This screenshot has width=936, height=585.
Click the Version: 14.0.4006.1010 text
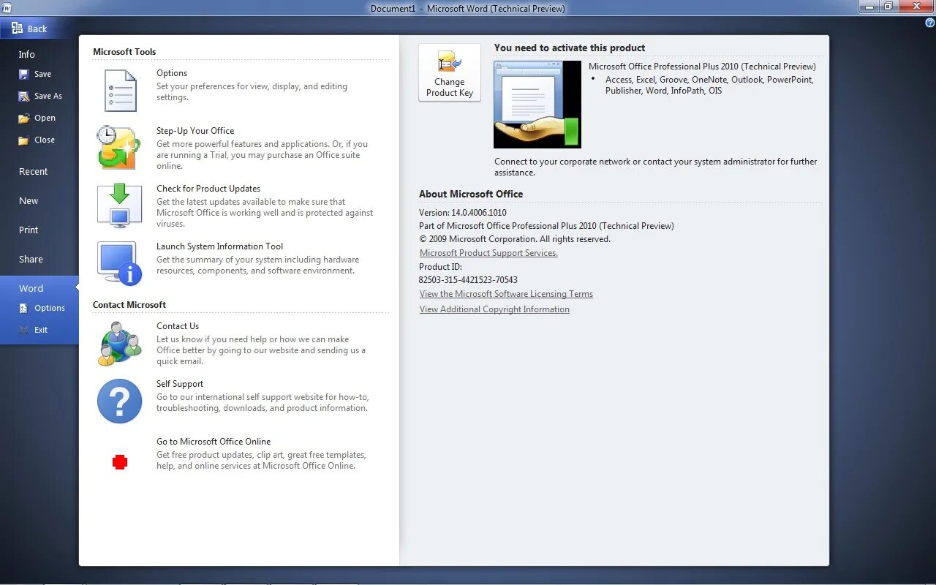pyautogui.click(x=463, y=213)
